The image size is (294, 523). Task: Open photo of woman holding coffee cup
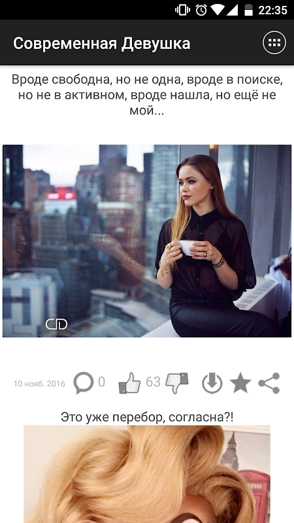[x=147, y=241]
